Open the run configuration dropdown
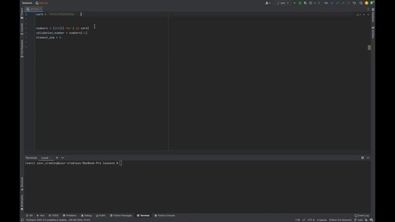 click(x=283, y=3)
